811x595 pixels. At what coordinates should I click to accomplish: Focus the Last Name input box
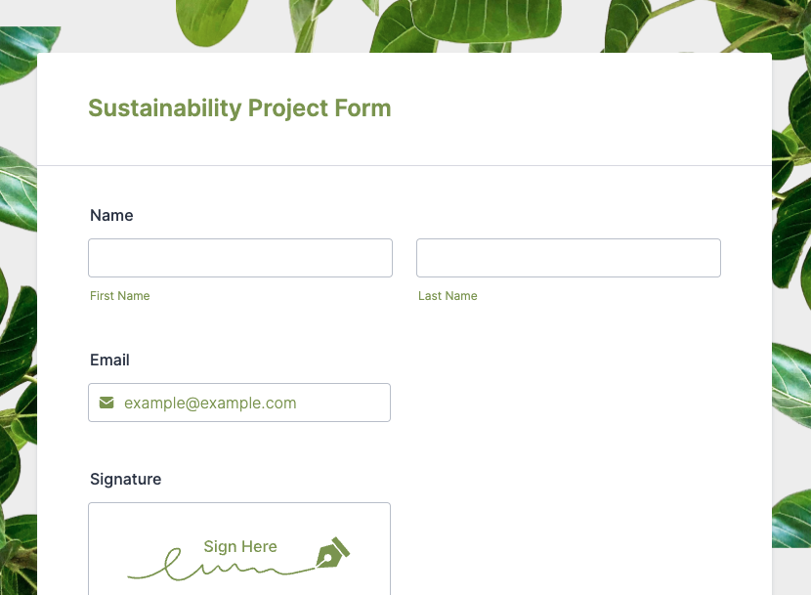(x=569, y=258)
